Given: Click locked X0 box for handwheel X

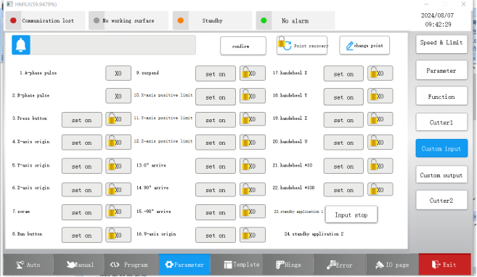Looking at the screenshot, I should pos(380,73).
